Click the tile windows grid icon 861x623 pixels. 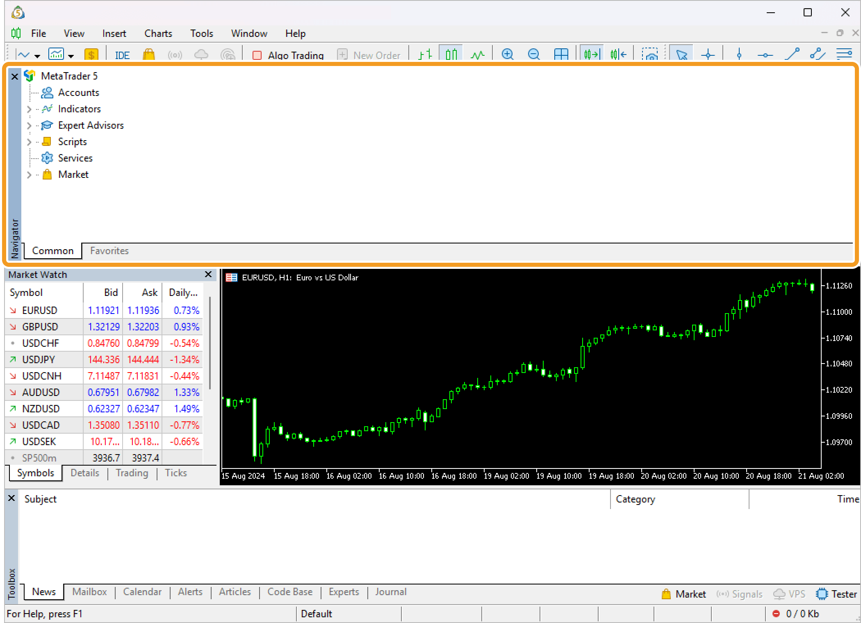tap(561, 54)
